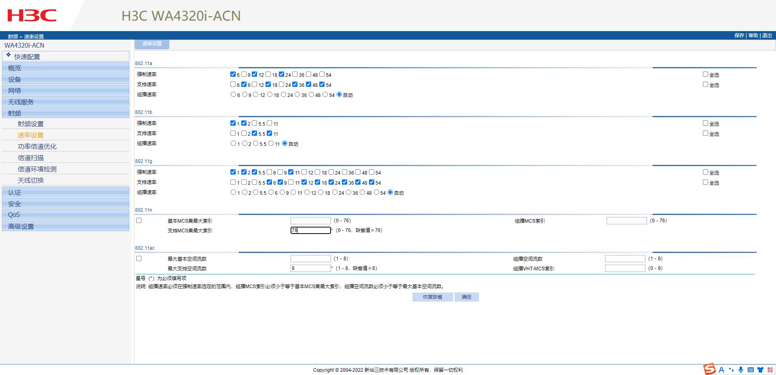776x375 pixels.
Task: Click the H3C logo in the header
Action: (x=32, y=16)
